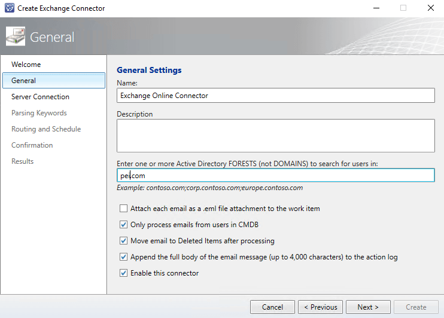Screen dimensions: 444x318
Task: Click the Enter one or more Active Directory FORESTS label
Action: [247, 164]
